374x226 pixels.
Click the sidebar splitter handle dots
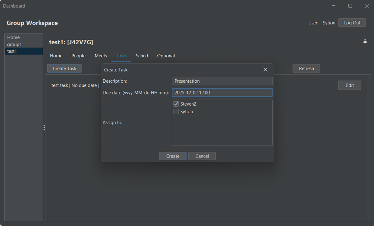44,128
